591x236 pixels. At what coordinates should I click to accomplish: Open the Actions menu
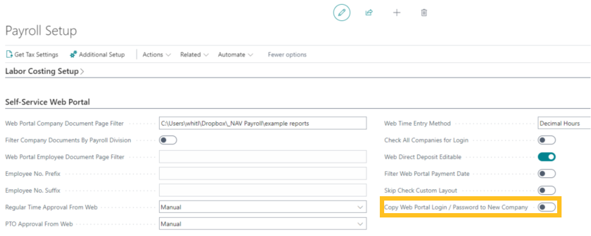click(157, 55)
